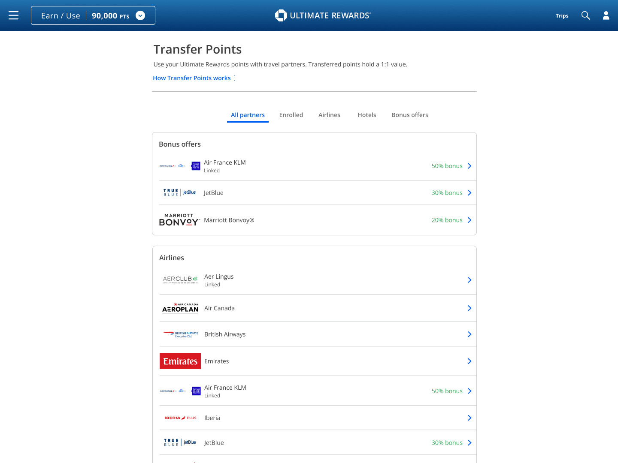Click the AerClub logo
Screen dimensions: 618x463
(180, 280)
